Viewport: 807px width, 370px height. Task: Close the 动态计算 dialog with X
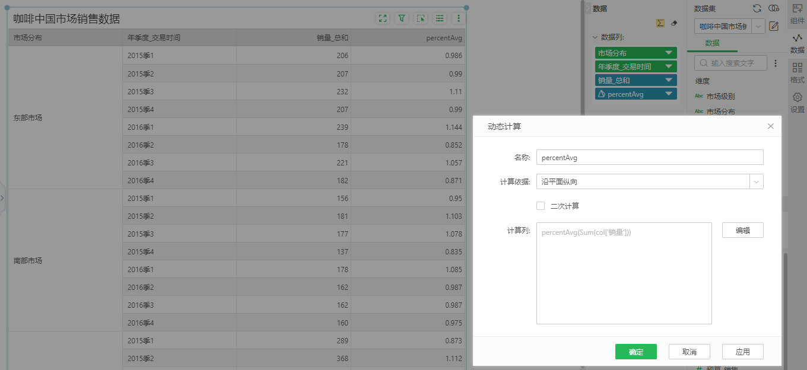click(771, 126)
